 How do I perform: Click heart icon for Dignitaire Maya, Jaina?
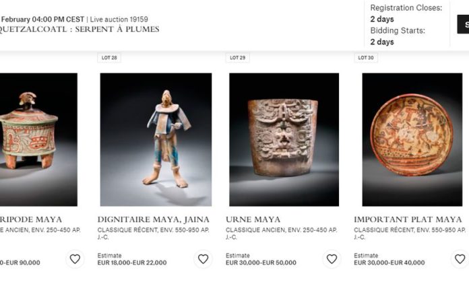point(203,258)
